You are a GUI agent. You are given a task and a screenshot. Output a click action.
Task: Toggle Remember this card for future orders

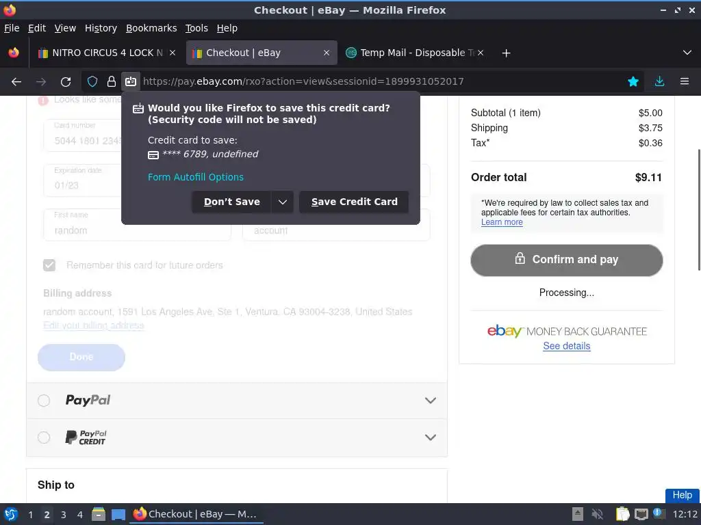tap(49, 265)
